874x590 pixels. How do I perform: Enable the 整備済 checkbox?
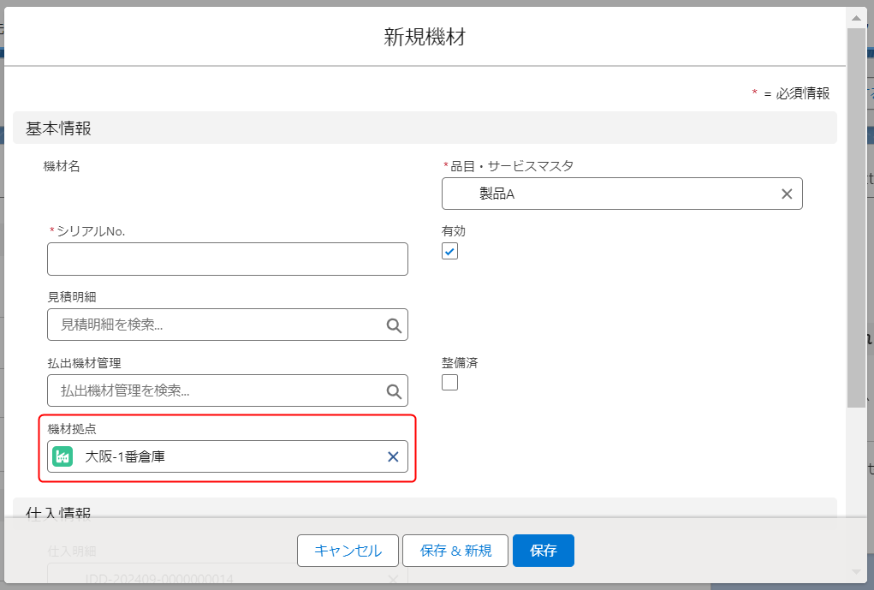(450, 383)
